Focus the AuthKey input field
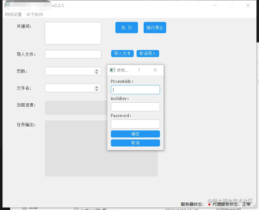259x210 pixels. (135, 107)
